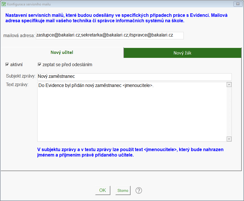
Task: Uncheck zeptat se před odesláním
Action: [40, 65]
